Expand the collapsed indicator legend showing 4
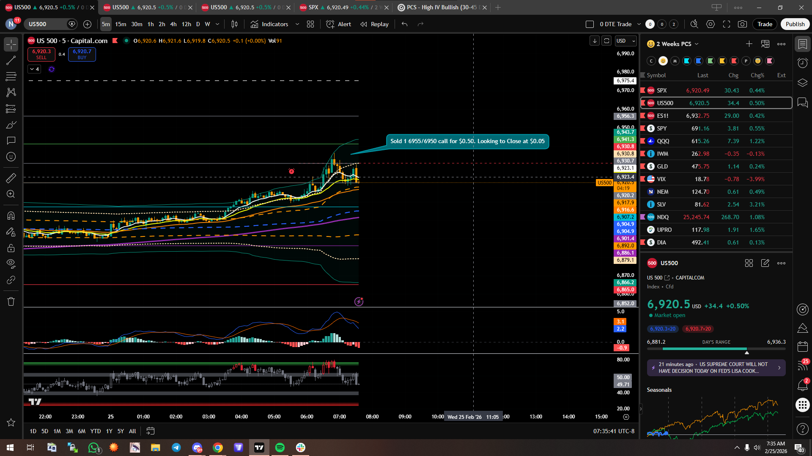Viewport: 812px width, 456px height. coord(34,69)
